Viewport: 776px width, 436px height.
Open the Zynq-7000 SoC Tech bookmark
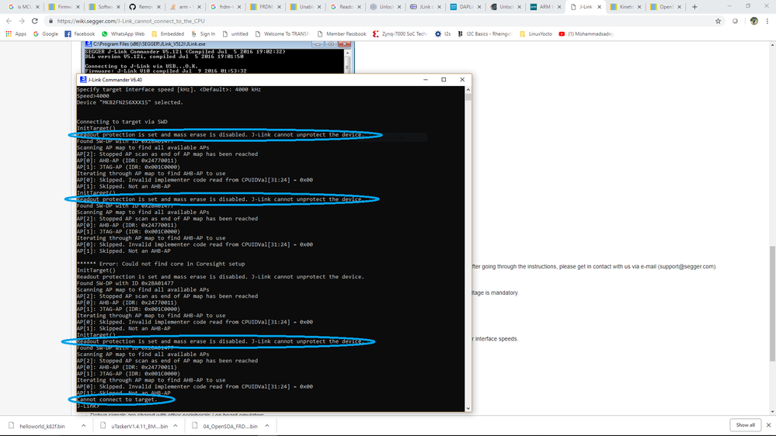coord(400,33)
